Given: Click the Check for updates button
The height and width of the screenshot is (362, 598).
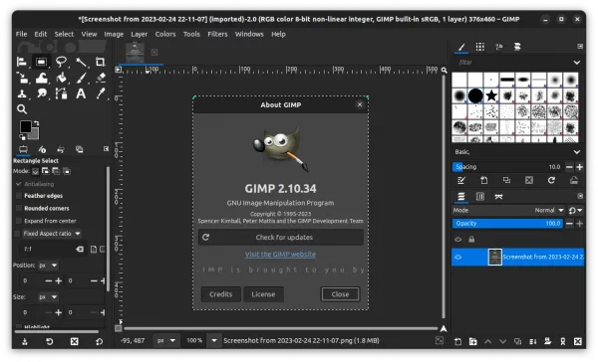Looking at the screenshot, I should 281,237.
